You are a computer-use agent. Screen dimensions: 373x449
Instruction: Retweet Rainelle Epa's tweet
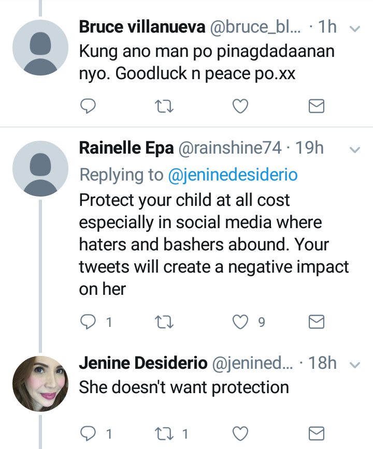(x=164, y=322)
